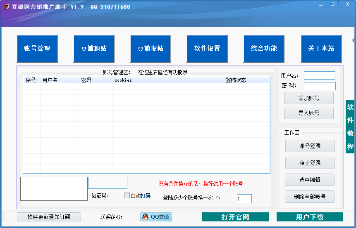The image size is (356, 228).
Task: Start login with 账号登录 button
Action: click(x=310, y=146)
